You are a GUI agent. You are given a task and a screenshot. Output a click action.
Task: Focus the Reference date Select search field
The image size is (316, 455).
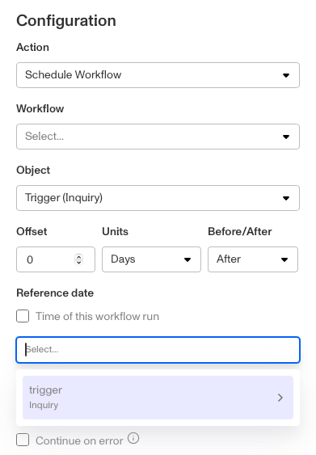pyautogui.click(x=158, y=350)
